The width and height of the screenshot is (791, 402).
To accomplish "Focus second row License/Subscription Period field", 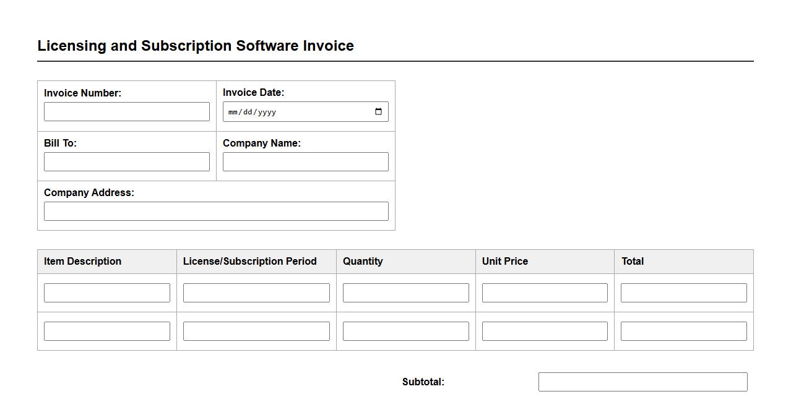I will tap(256, 331).
